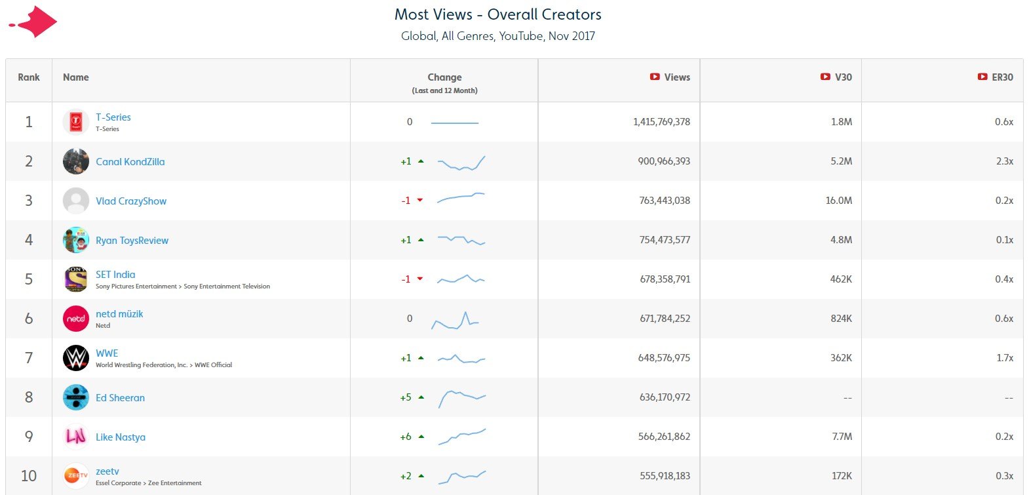Screen dimensions: 1029x495
Task: Open the Like Nastya creator link
Action: (x=121, y=437)
